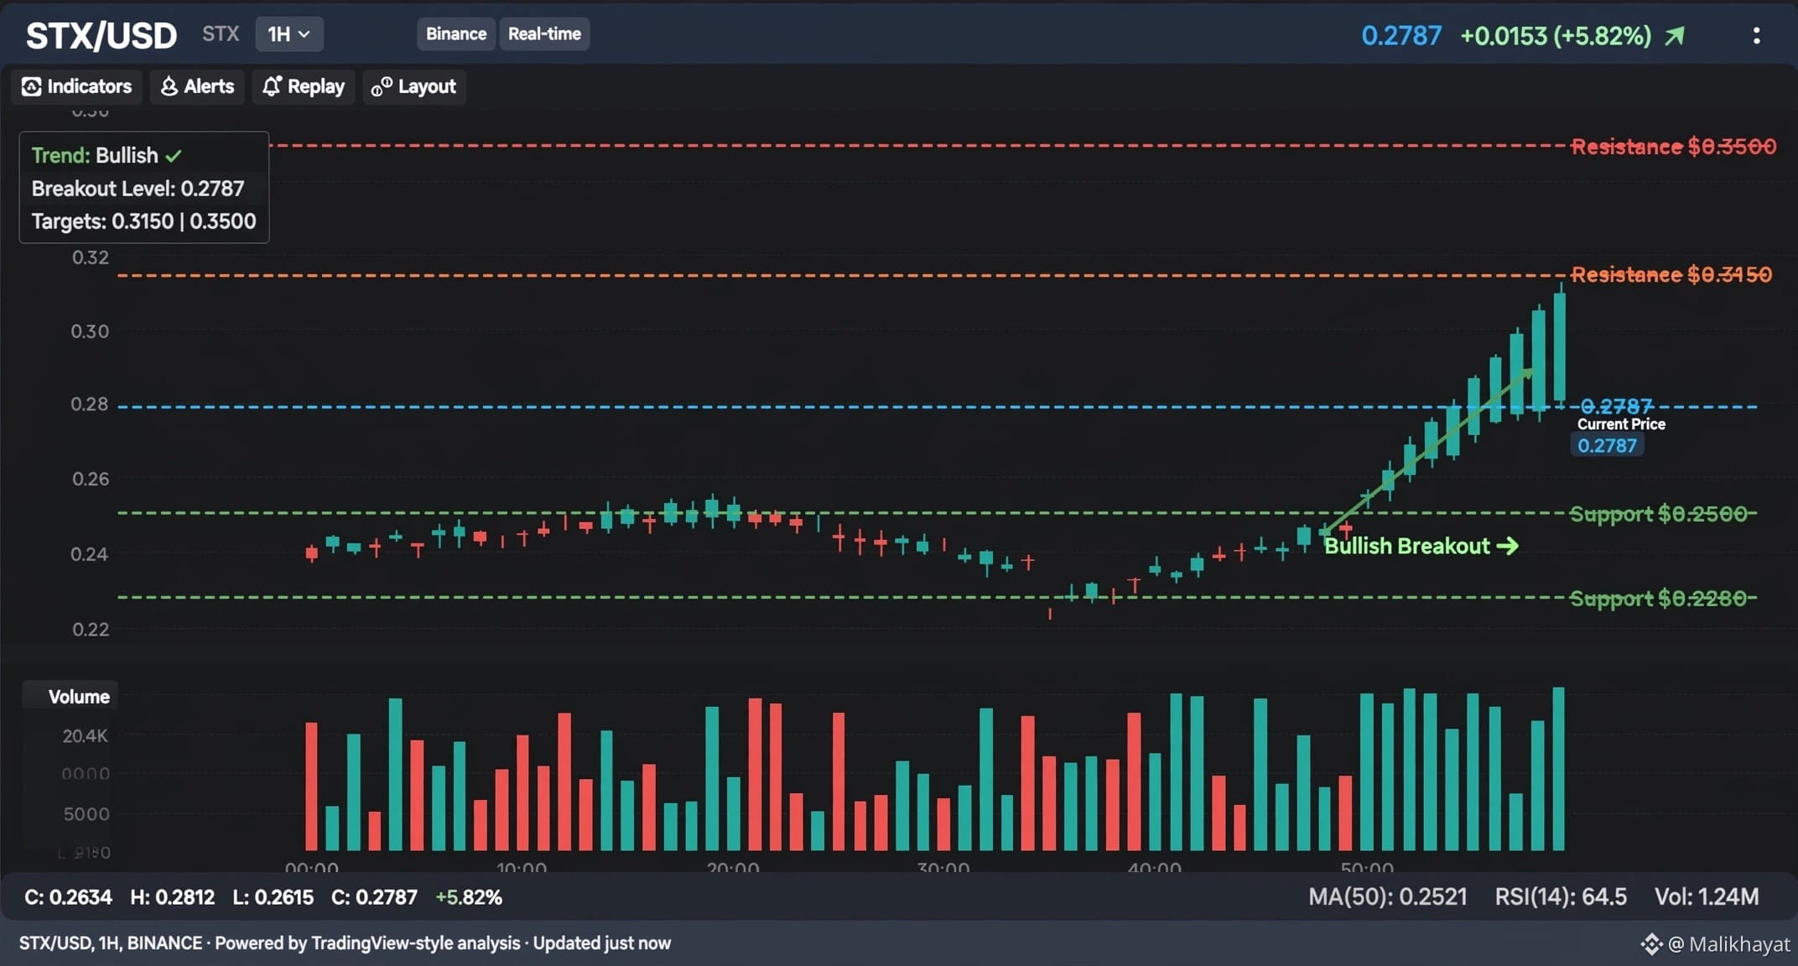The image size is (1798, 966).
Task: Click the Binance logo watermark icon
Action: click(x=1651, y=944)
